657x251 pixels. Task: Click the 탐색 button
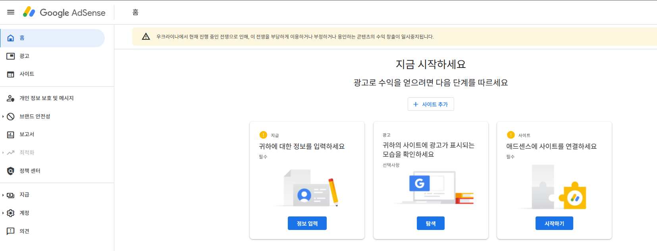coord(431,223)
